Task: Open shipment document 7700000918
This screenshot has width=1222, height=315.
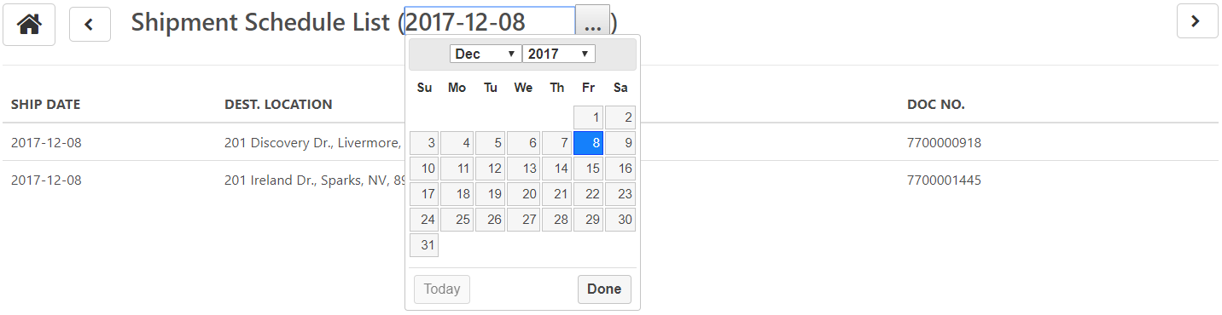Action: tap(944, 143)
